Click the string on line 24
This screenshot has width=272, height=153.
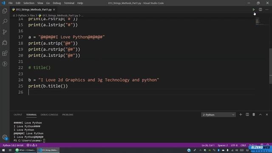tap(99, 80)
